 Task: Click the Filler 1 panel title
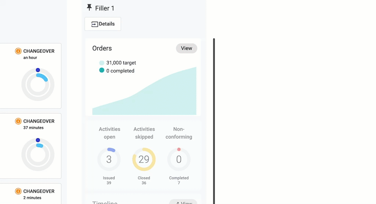click(105, 8)
